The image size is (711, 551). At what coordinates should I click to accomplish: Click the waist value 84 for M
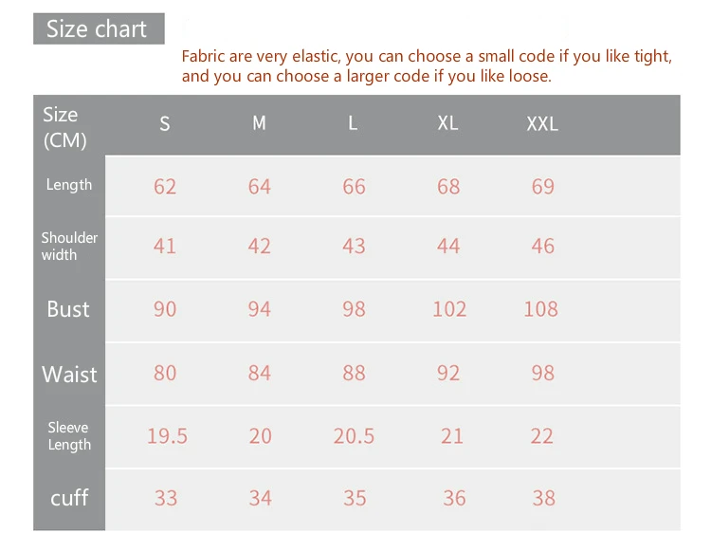pos(259,374)
